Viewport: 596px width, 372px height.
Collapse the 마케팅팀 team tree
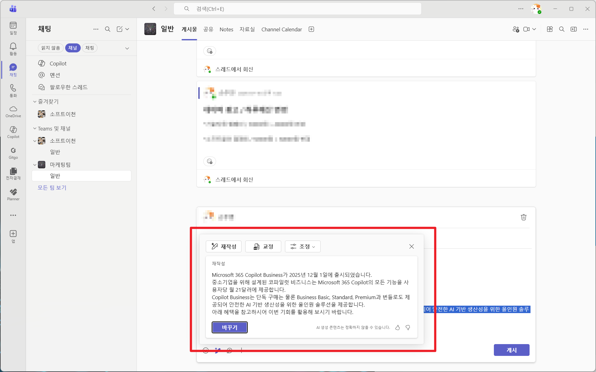35,165
